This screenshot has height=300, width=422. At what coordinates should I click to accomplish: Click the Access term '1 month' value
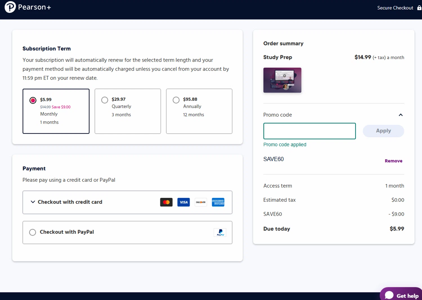point(395,186)
